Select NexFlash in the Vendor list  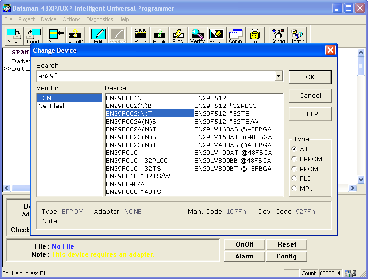(52, 106)
